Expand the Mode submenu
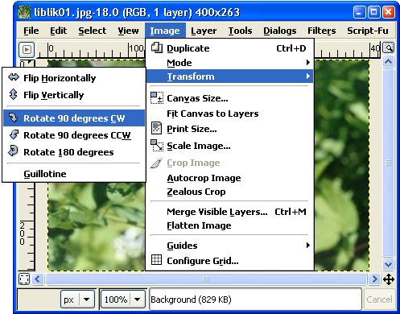The height and width of the screenshot is (314, 400). coord(229,63)
